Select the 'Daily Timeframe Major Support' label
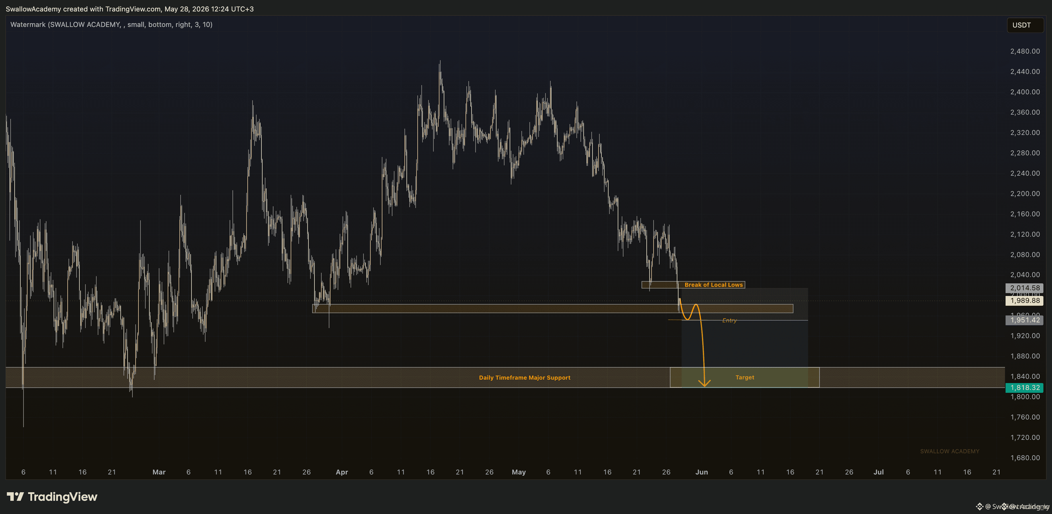Viewport: 1052px width, 514px height. coord(524,378)
